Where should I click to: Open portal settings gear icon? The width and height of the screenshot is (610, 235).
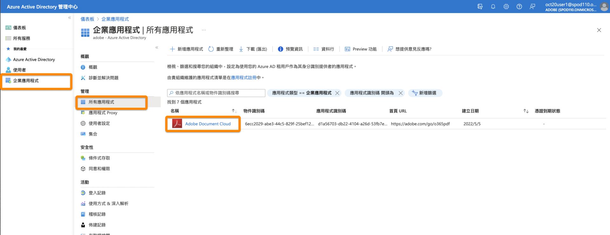(506, 6)
